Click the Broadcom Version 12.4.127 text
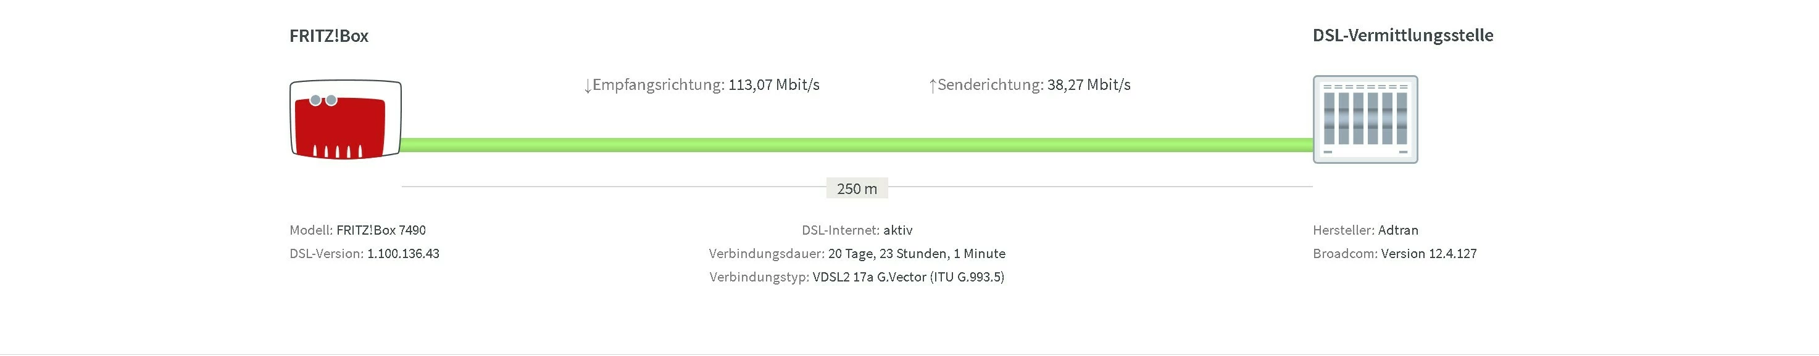Screen dimensions: 1819x356 click(1394, 253)
